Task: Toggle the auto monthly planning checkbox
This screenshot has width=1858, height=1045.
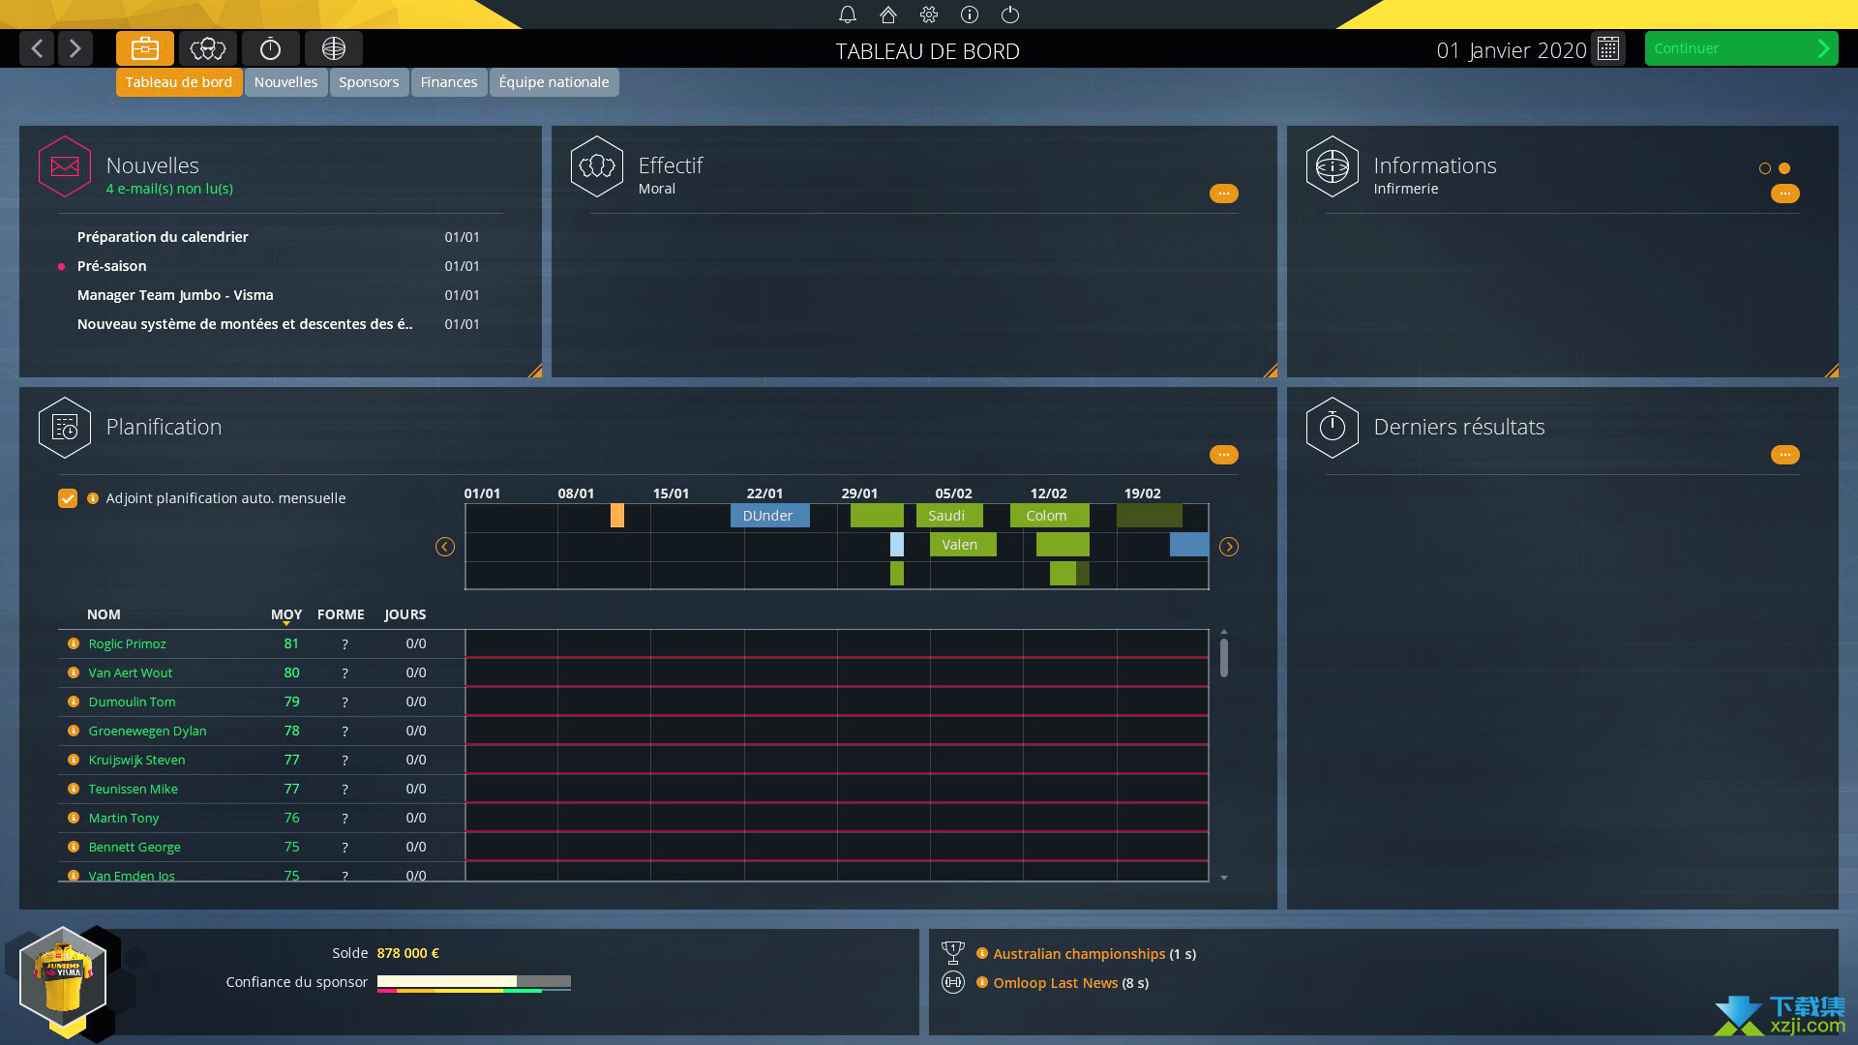Action: pyautogui.click(x=71, y=497)
